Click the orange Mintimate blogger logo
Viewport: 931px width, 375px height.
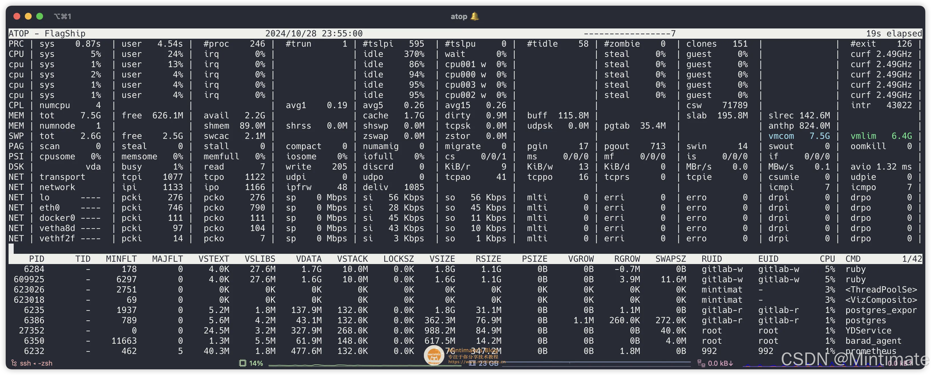coord(434,355)
